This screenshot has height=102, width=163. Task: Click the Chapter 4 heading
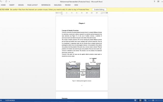(x=82, y=23)
